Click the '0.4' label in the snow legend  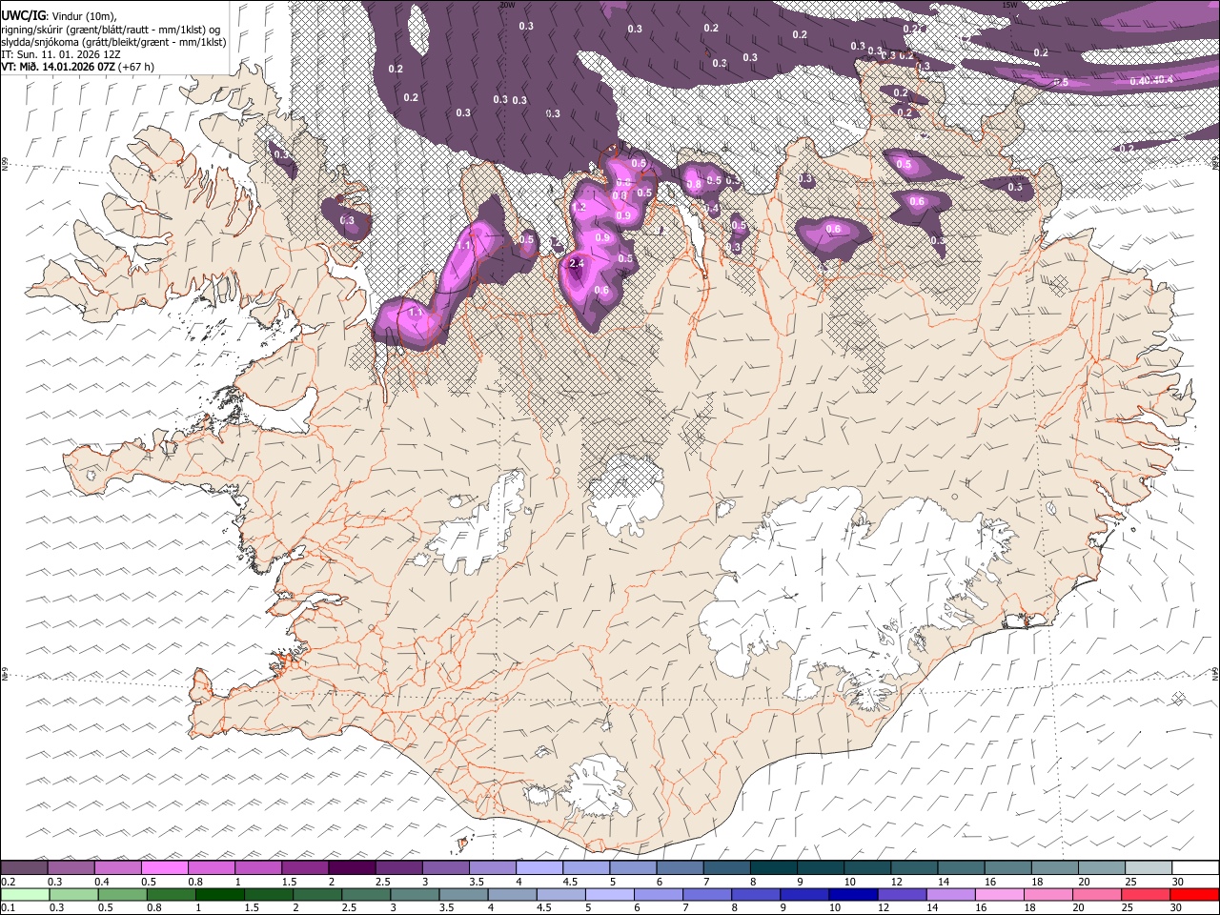102,882
